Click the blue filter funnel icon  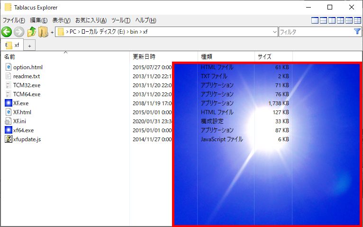(357, 31)
